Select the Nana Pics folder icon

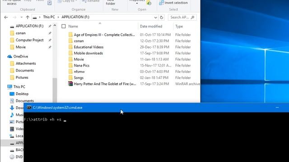[x=70, y=65]
